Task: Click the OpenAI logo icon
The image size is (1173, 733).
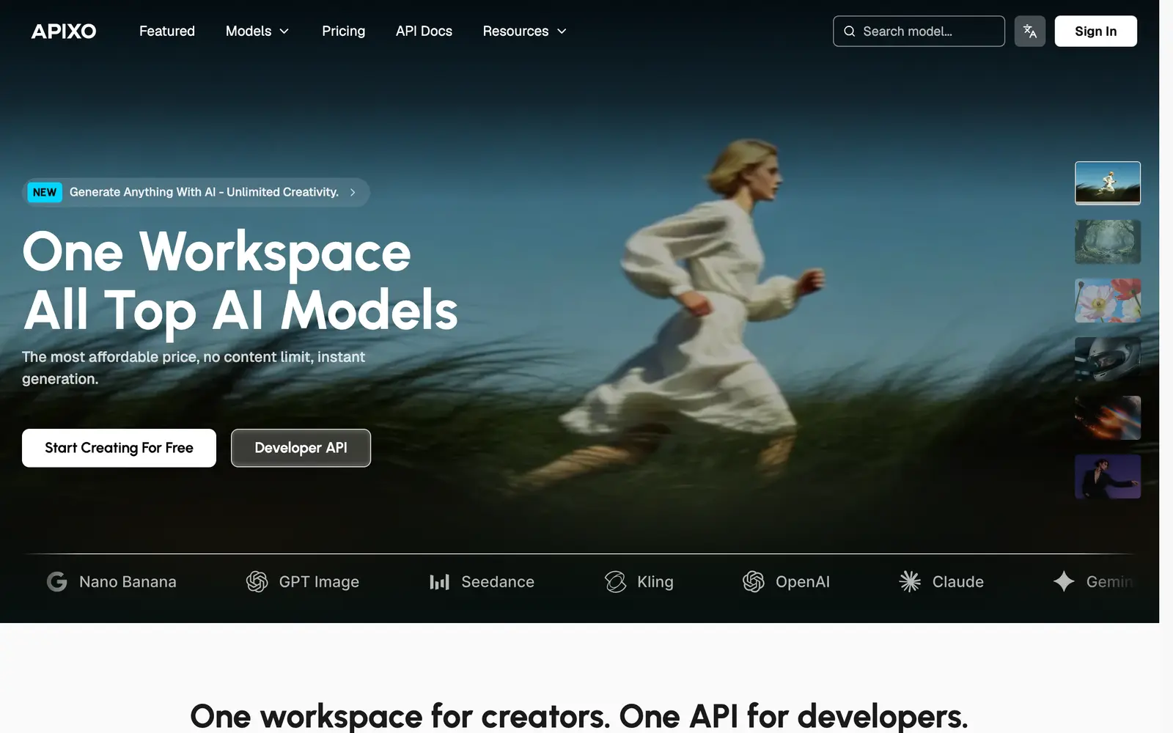Action: pyautogui.click(x=753, y=581)
